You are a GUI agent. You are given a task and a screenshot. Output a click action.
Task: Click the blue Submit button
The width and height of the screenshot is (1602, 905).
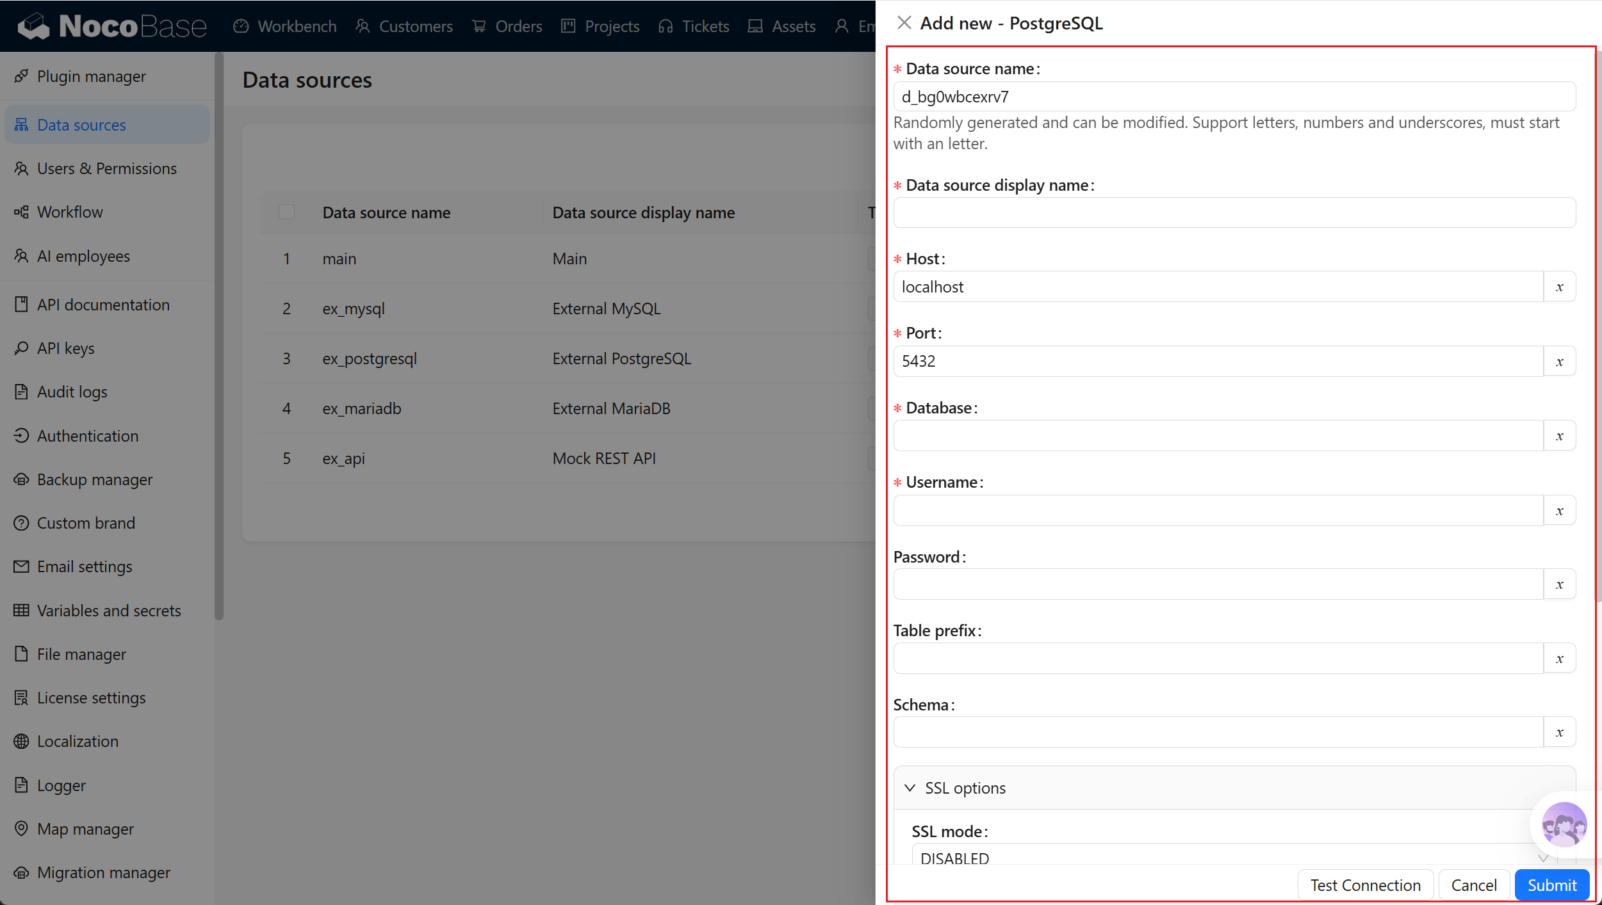point(1551,885)
